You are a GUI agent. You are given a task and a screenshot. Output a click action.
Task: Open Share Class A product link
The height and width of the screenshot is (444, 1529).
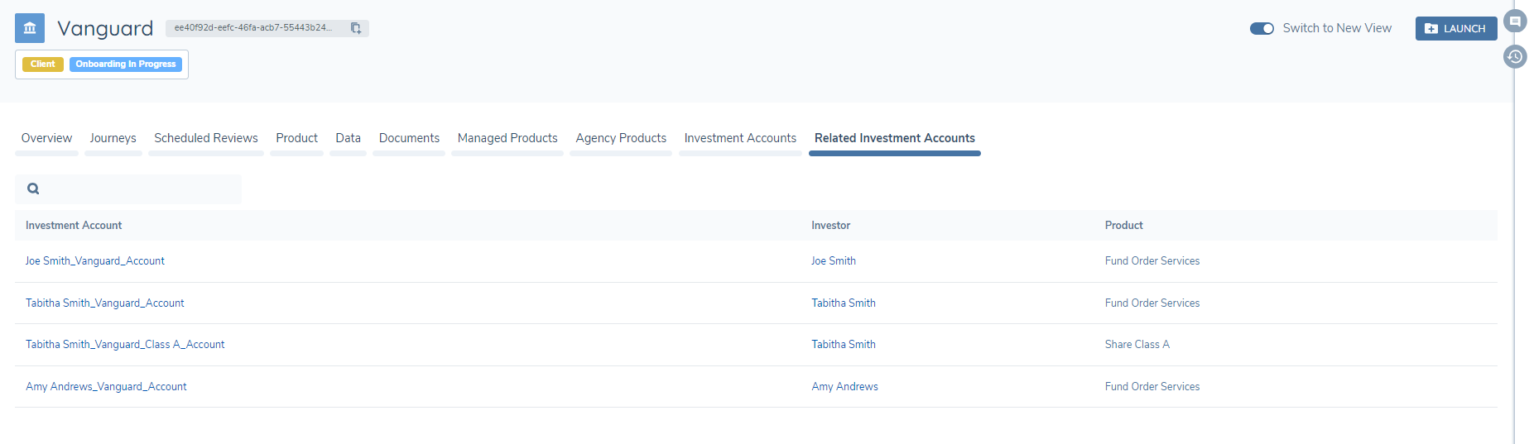pos(1137,344)
